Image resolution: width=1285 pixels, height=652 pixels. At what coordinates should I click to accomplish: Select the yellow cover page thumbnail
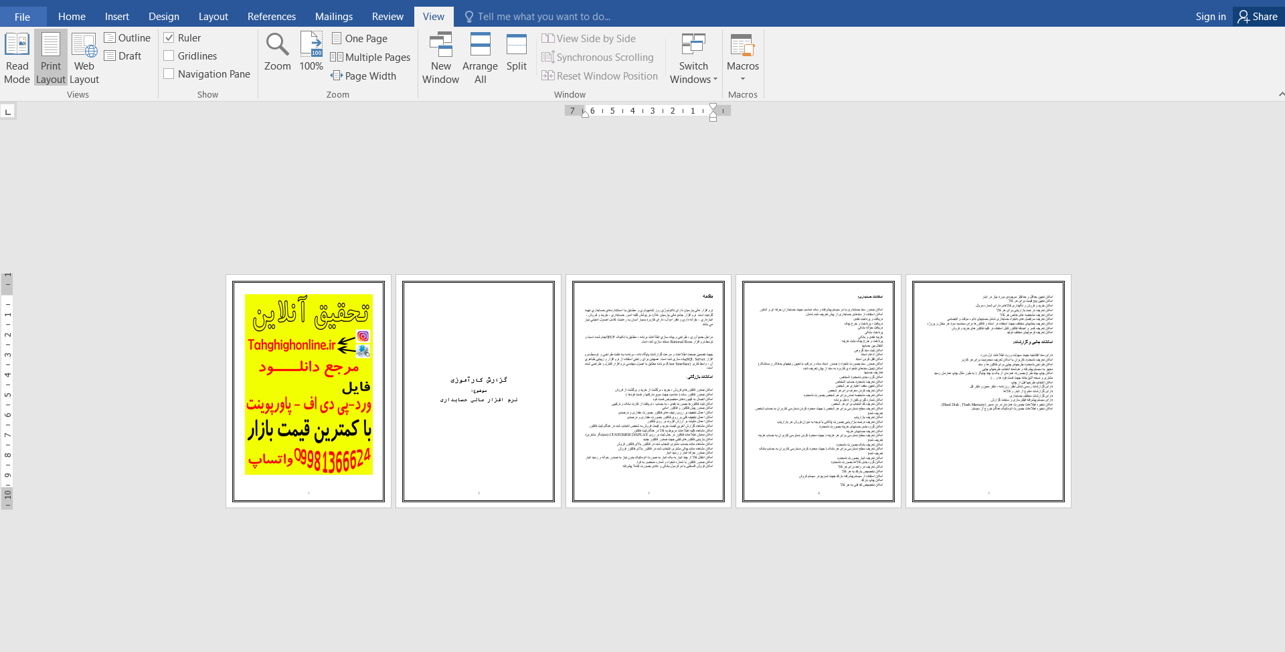[309, 391]
